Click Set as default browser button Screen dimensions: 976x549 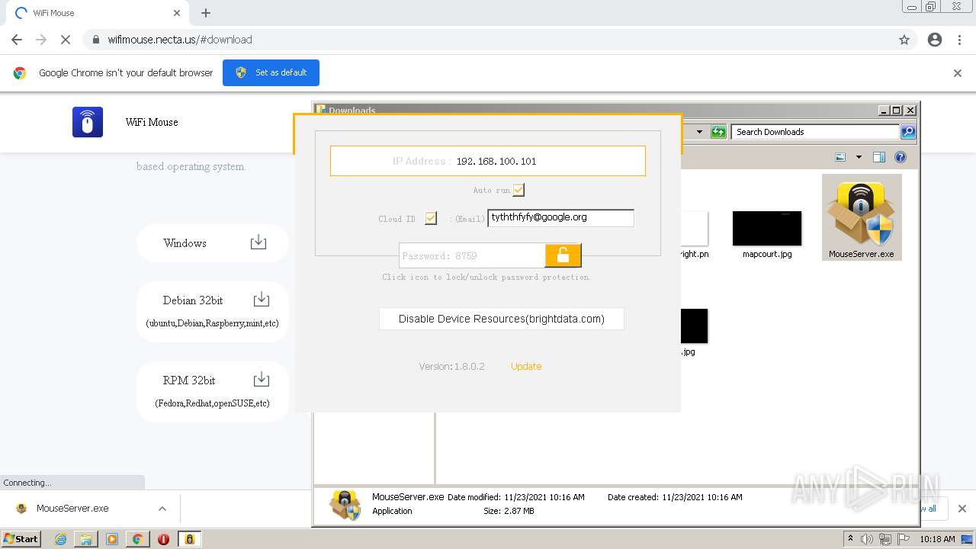(271, 72)
